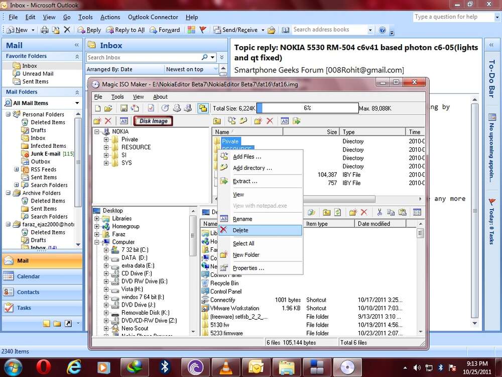
Task: Click the Send/Receive button
Action: (235, 30)
